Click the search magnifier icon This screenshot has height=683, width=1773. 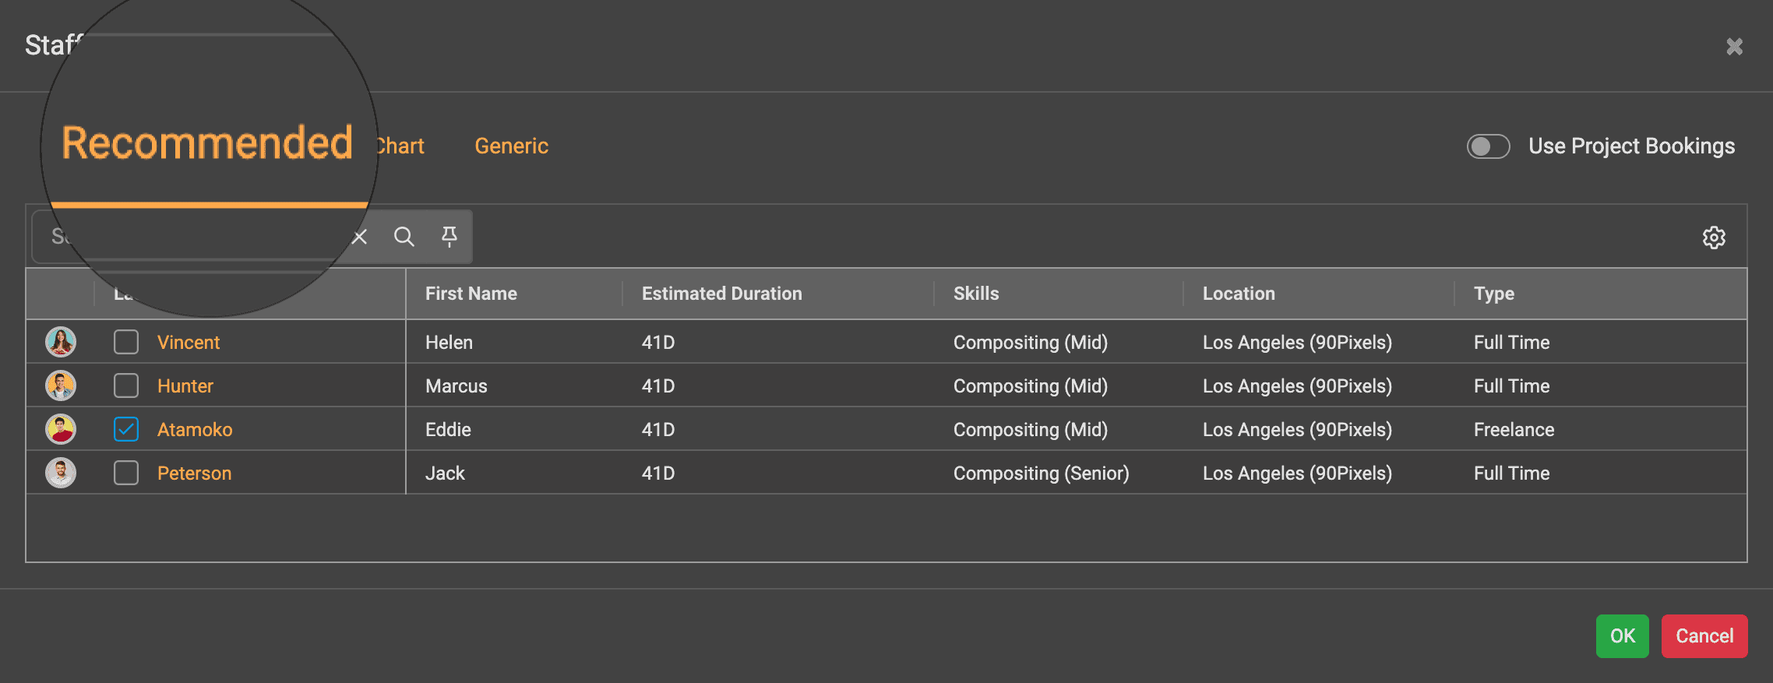[404, 237]
